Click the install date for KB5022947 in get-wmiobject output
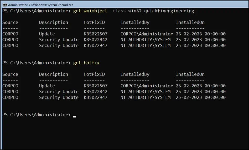249x150 pixels. pos(201,46)
